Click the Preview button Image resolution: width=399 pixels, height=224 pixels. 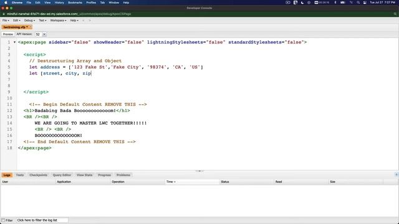[x=8, y=34]
